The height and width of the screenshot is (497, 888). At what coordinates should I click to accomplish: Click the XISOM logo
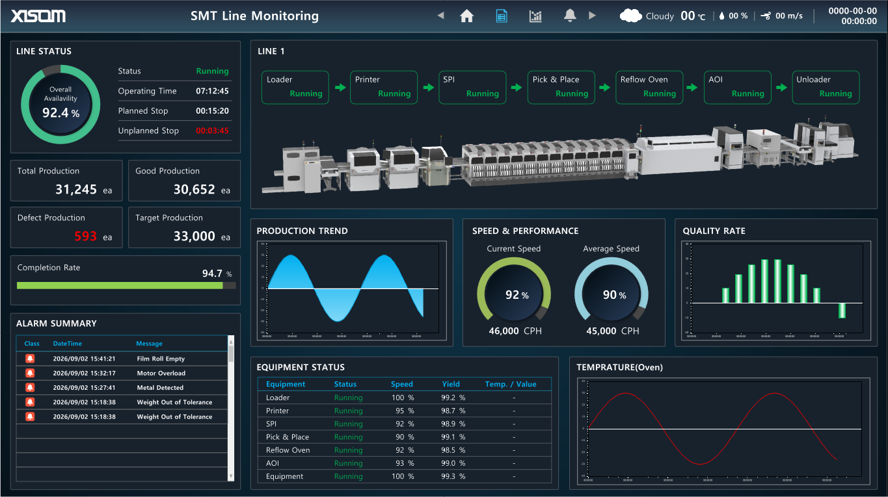38,16
